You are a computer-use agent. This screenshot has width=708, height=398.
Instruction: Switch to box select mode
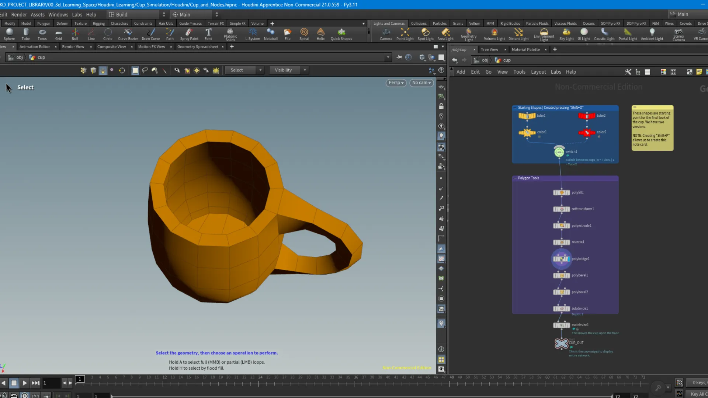[135, 70]
